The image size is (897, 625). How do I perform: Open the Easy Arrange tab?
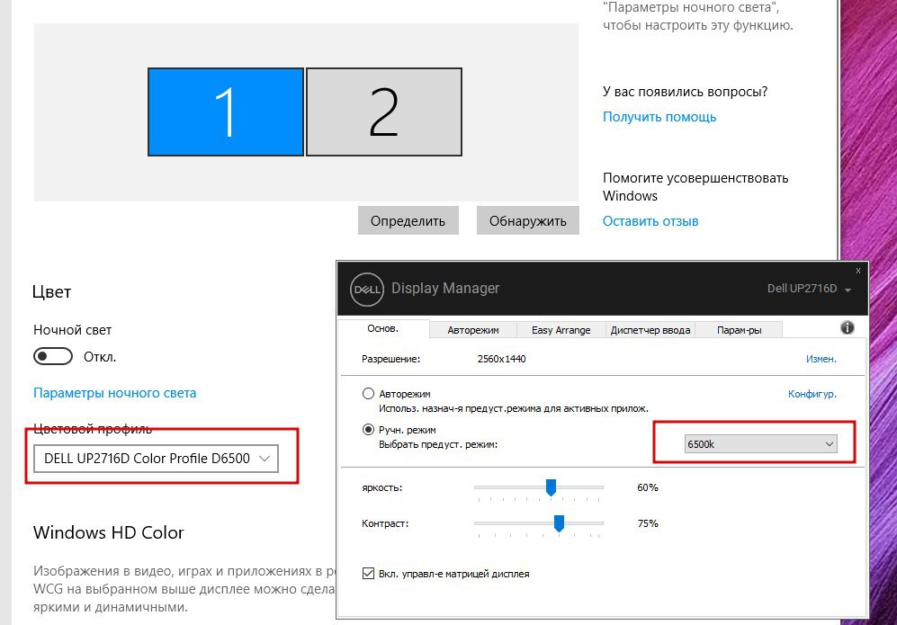coord(561,330)
